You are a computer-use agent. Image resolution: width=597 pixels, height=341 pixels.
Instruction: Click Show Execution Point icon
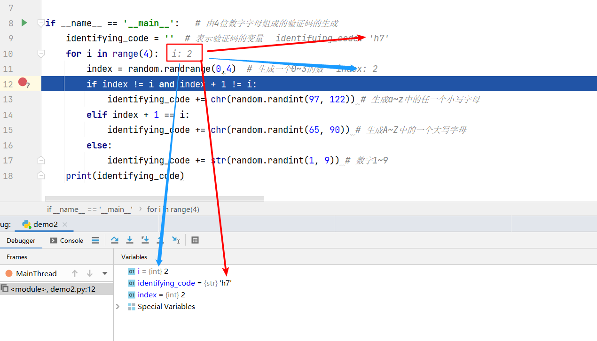click(x=95, y=240)
